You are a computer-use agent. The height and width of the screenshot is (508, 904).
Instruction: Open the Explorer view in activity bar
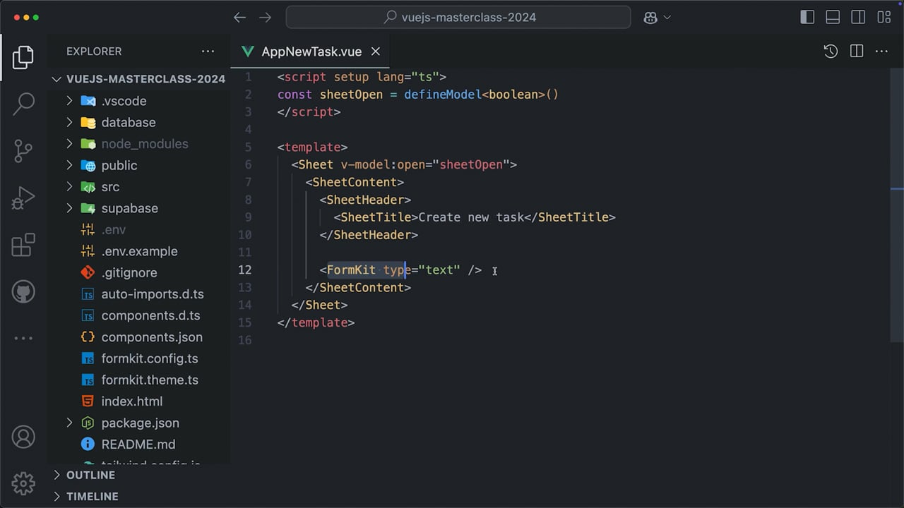pyautogui.click(x=23, y=58)
